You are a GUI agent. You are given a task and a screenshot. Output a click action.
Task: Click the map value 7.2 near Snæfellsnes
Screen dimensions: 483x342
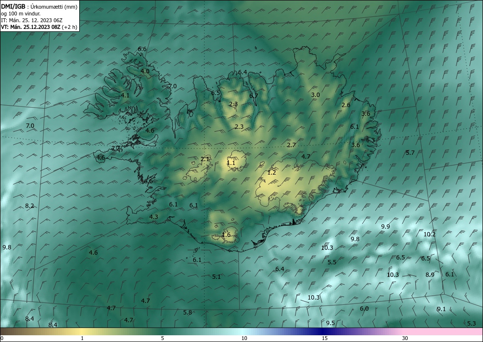[115, 148]
